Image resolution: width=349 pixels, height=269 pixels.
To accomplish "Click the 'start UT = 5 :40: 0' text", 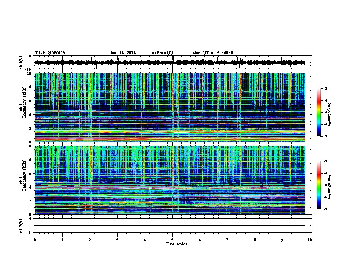I will (213, 53).
